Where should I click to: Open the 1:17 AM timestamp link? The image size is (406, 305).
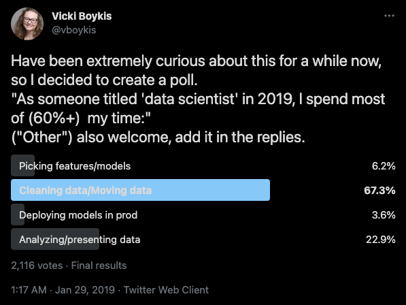pyautogui.click(x=29, y=290)
